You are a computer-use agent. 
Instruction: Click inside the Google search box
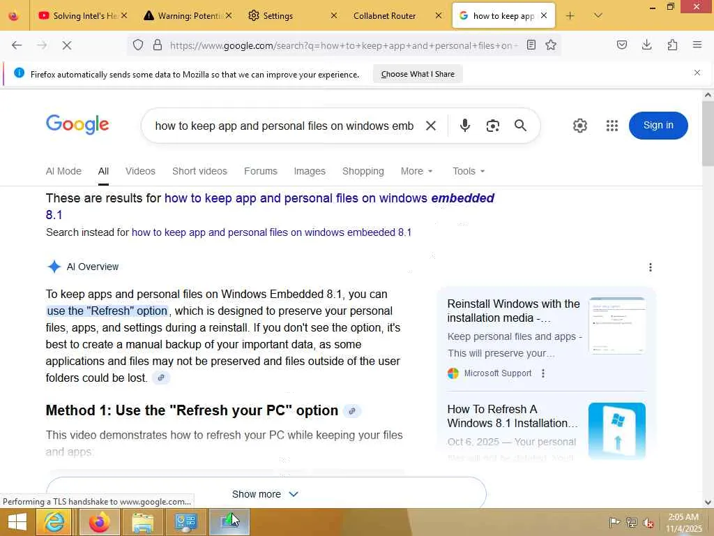(x=284, y=126)
